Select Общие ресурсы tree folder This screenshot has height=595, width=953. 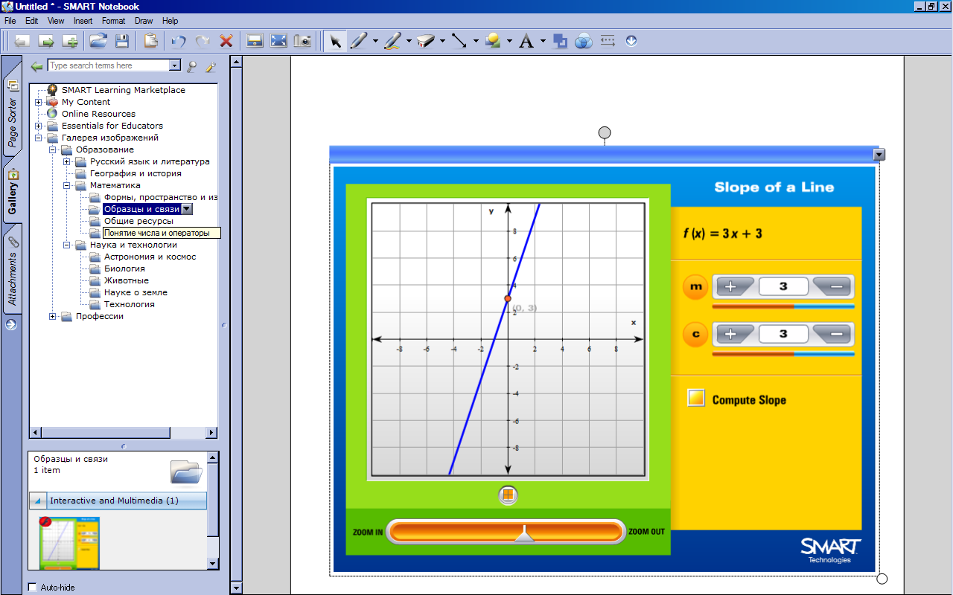point(138,221)
